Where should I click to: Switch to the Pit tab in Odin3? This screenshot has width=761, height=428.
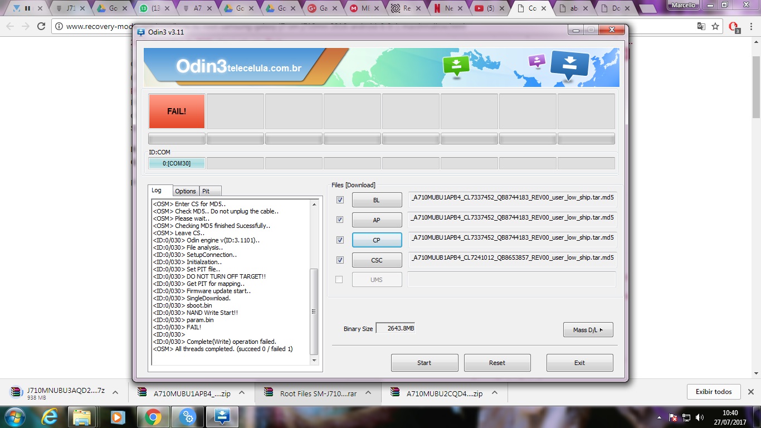(209, 191)
